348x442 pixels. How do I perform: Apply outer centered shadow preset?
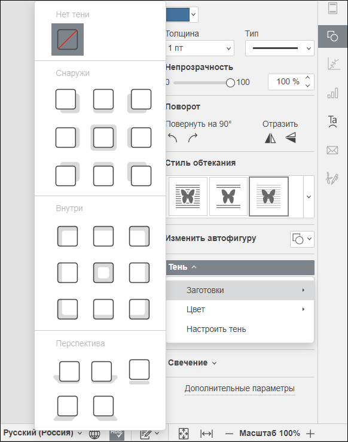103,138
